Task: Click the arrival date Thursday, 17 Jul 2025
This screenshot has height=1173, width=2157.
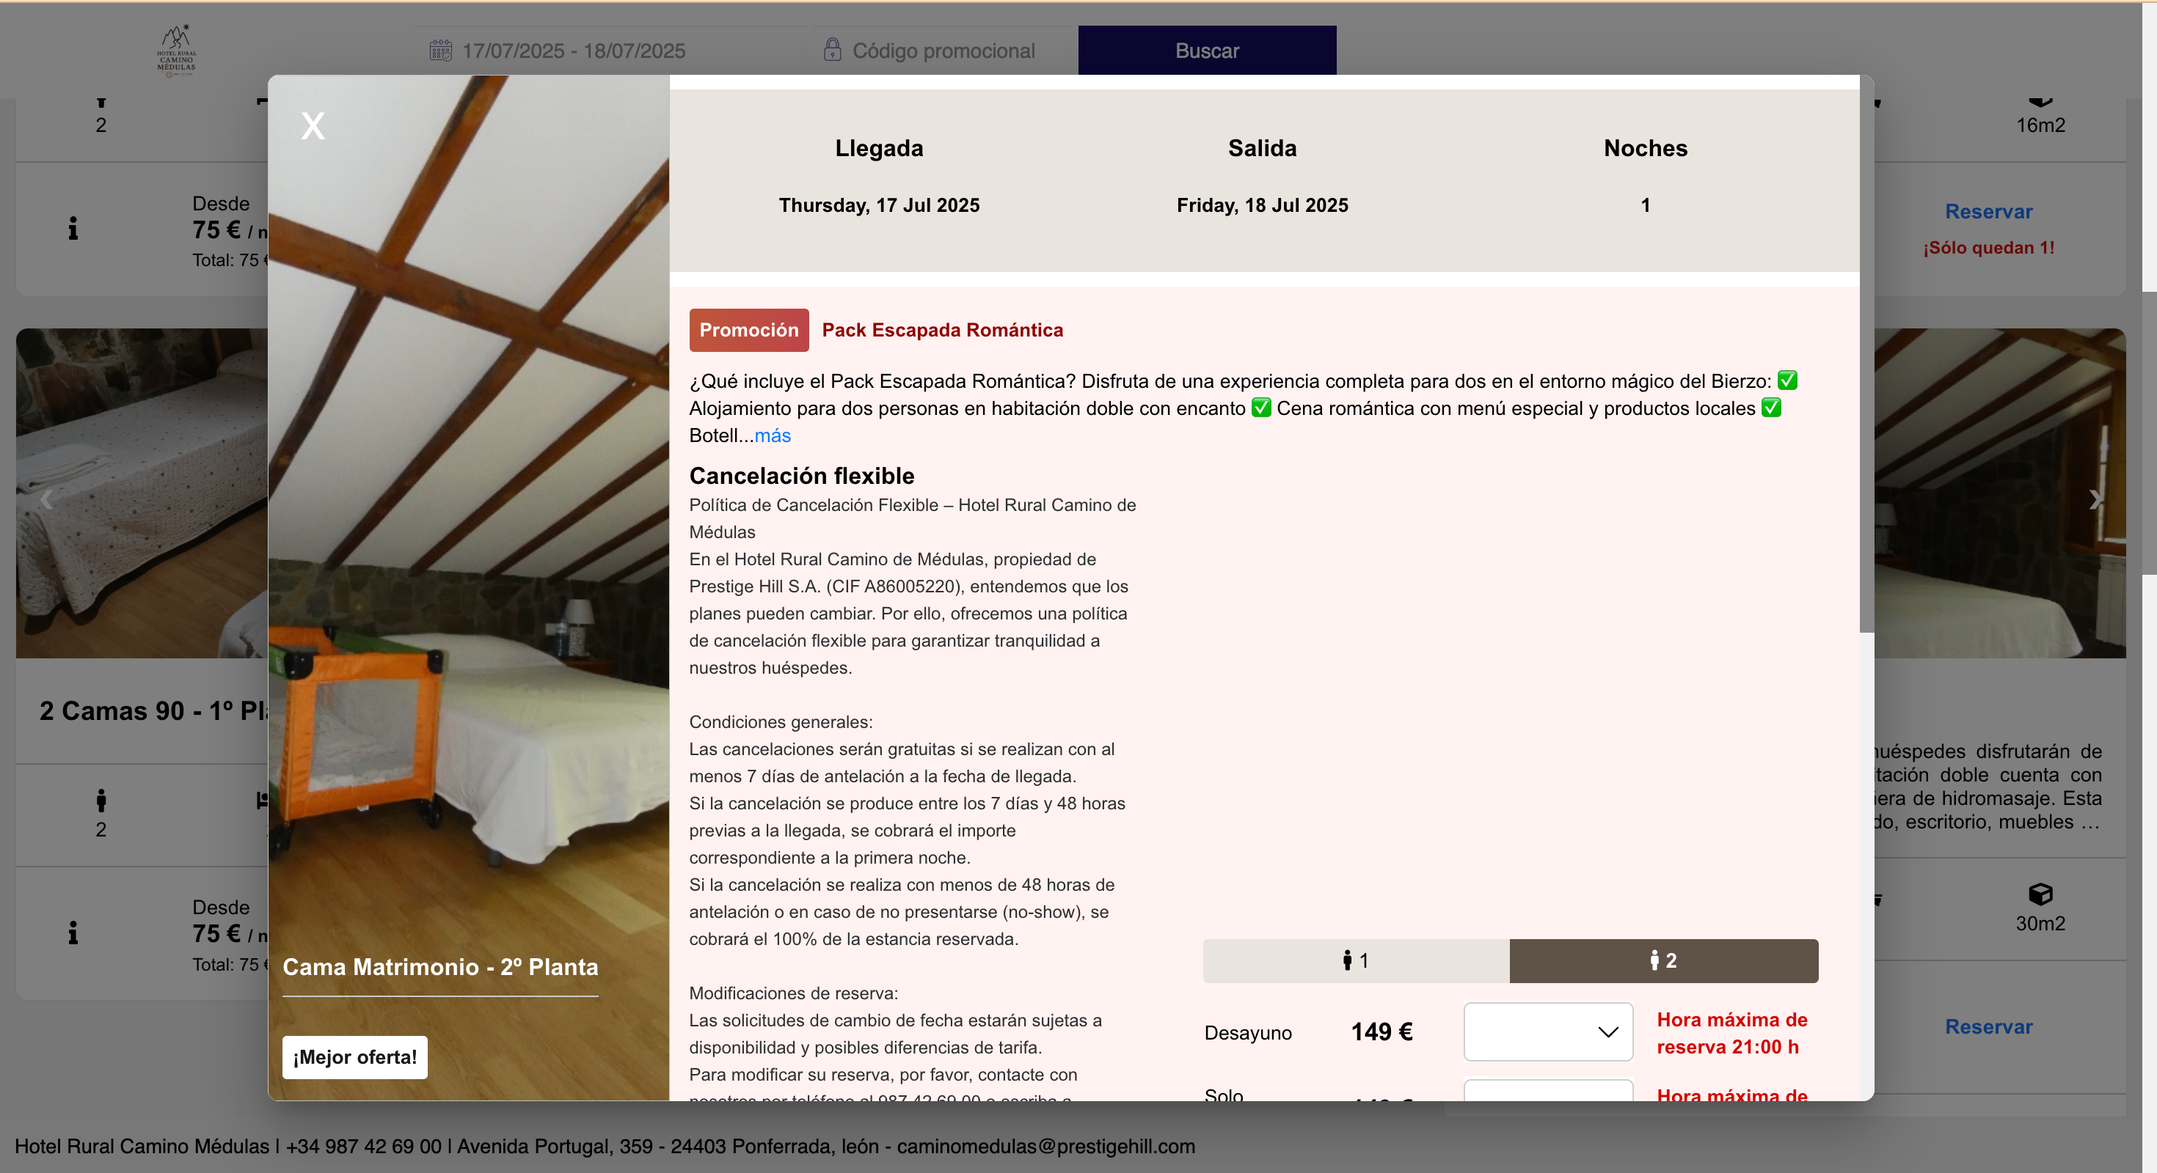Action: (879, 205)
